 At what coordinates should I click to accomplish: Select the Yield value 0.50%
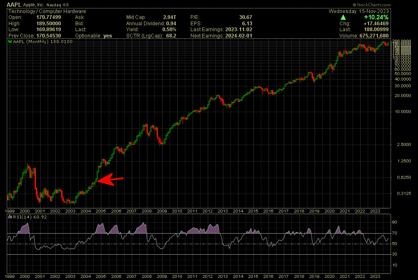169,30
